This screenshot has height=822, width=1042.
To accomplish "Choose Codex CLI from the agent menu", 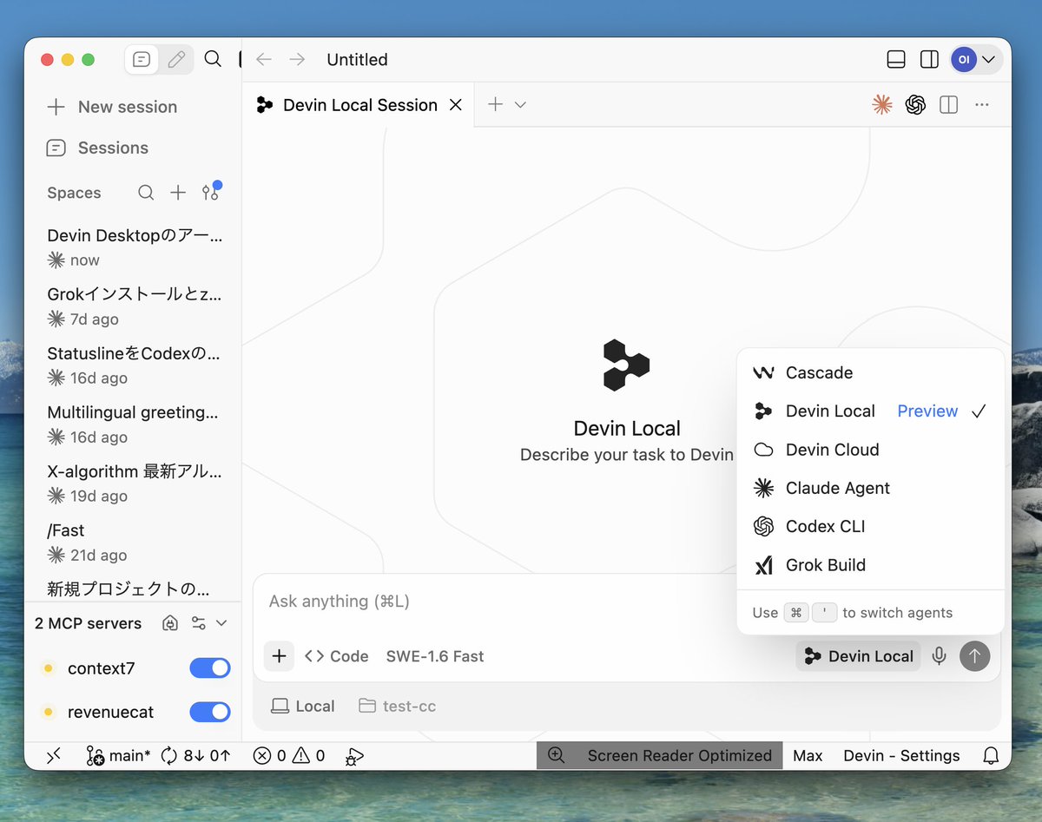I will [x=870, y=526].
